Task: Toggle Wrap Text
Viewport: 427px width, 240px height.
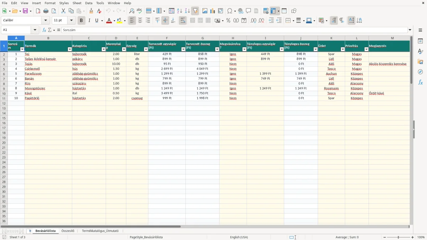Action: pyautogui.click(x=183, y=21)
